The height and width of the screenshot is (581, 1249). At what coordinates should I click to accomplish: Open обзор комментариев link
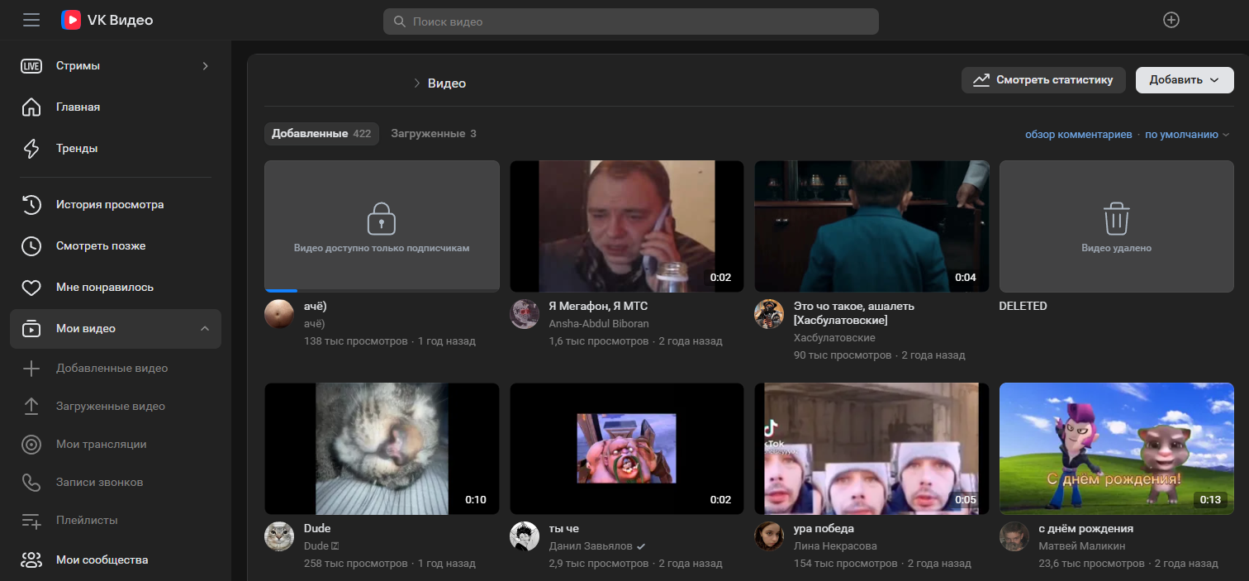coord(1078,135)
